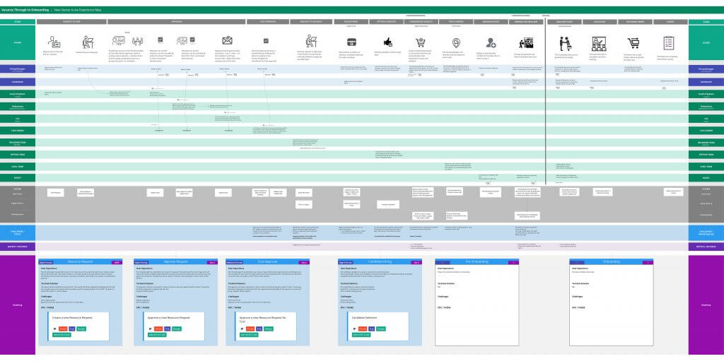Image resolution: width=724 pixels, height=361 pixels.
Task: Click the purple badge on the Resource Request card header
Action: click(117, 262)
